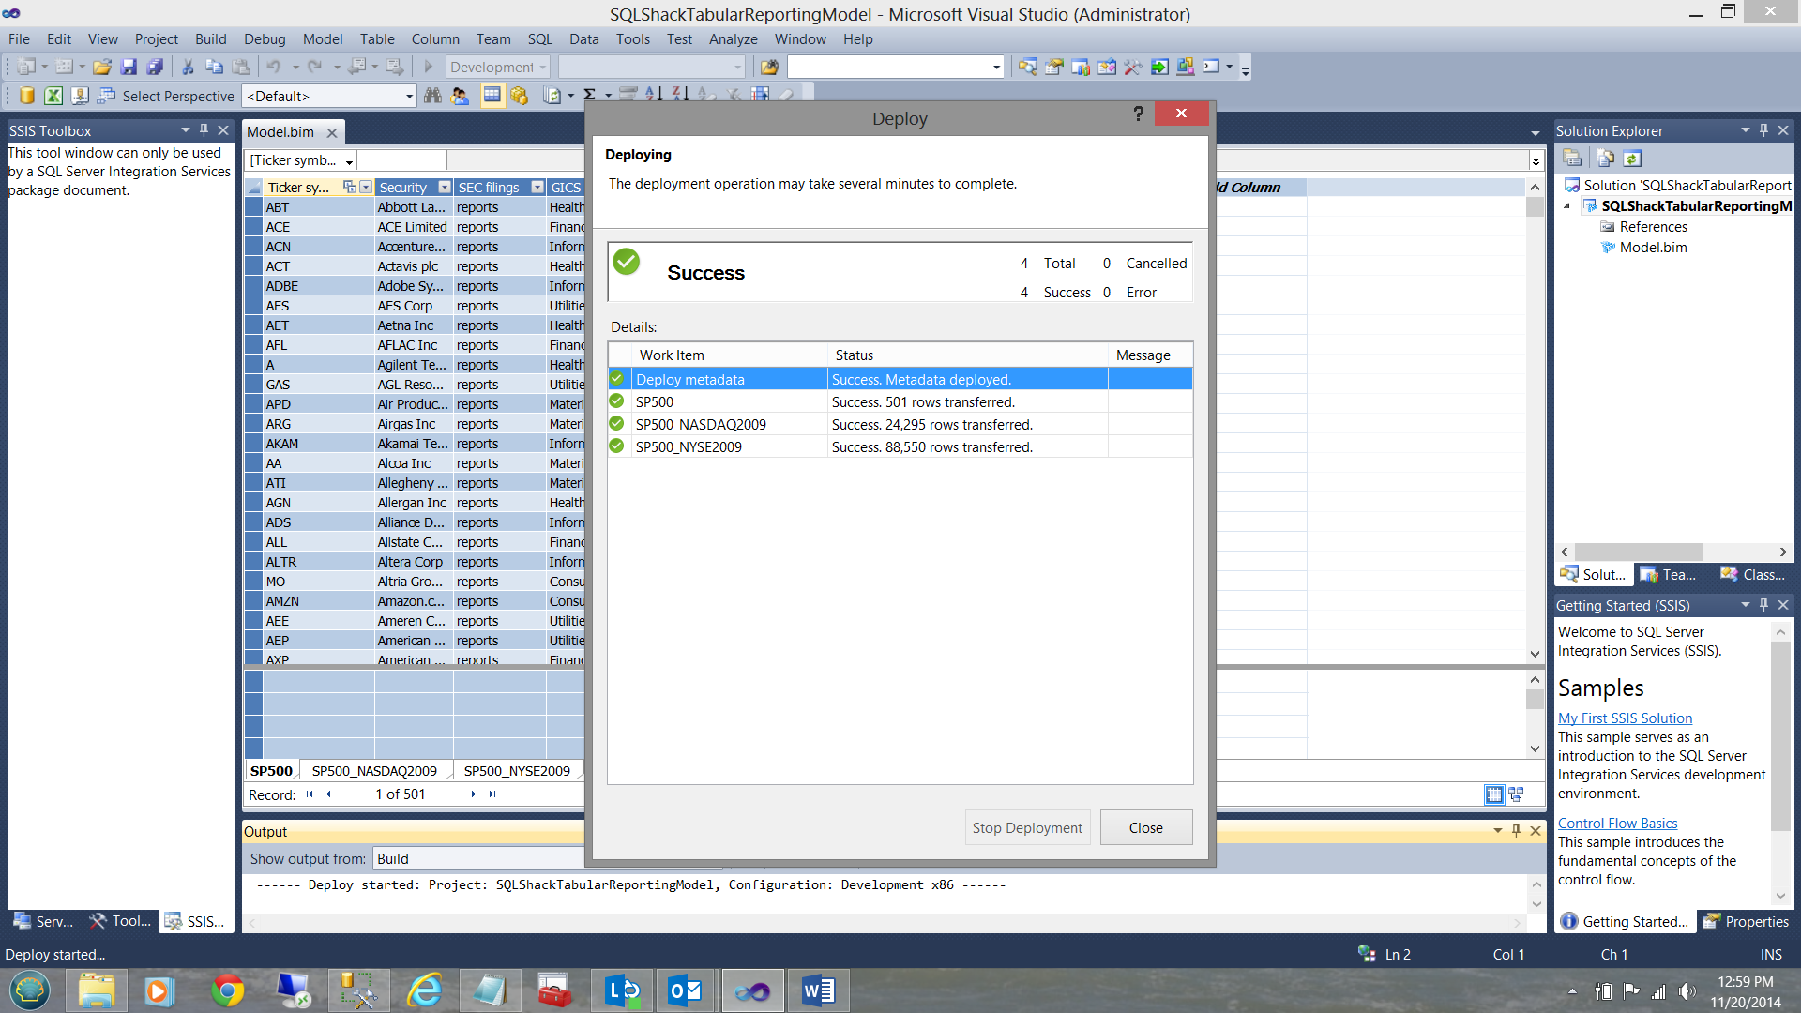Toggle the Diagram view button at grid bottom-right
Viewport: 1801px width, 1013px height.
1516,794
